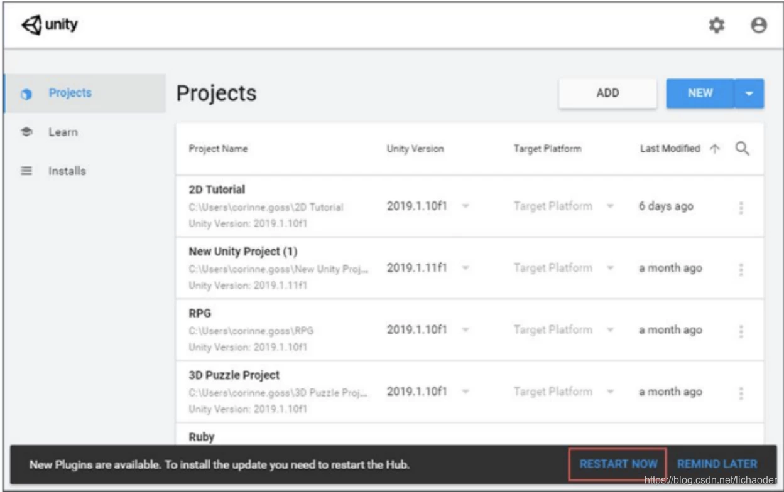Image resolution: width=784 pixels, height=492 pixels.
Task: Open Target Platform dropdown for RPG
Action: coord(610,330)
